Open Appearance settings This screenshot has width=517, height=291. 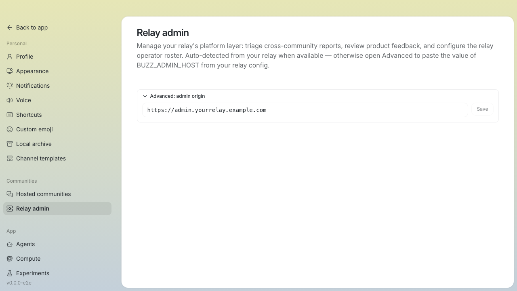coord(57,71)
